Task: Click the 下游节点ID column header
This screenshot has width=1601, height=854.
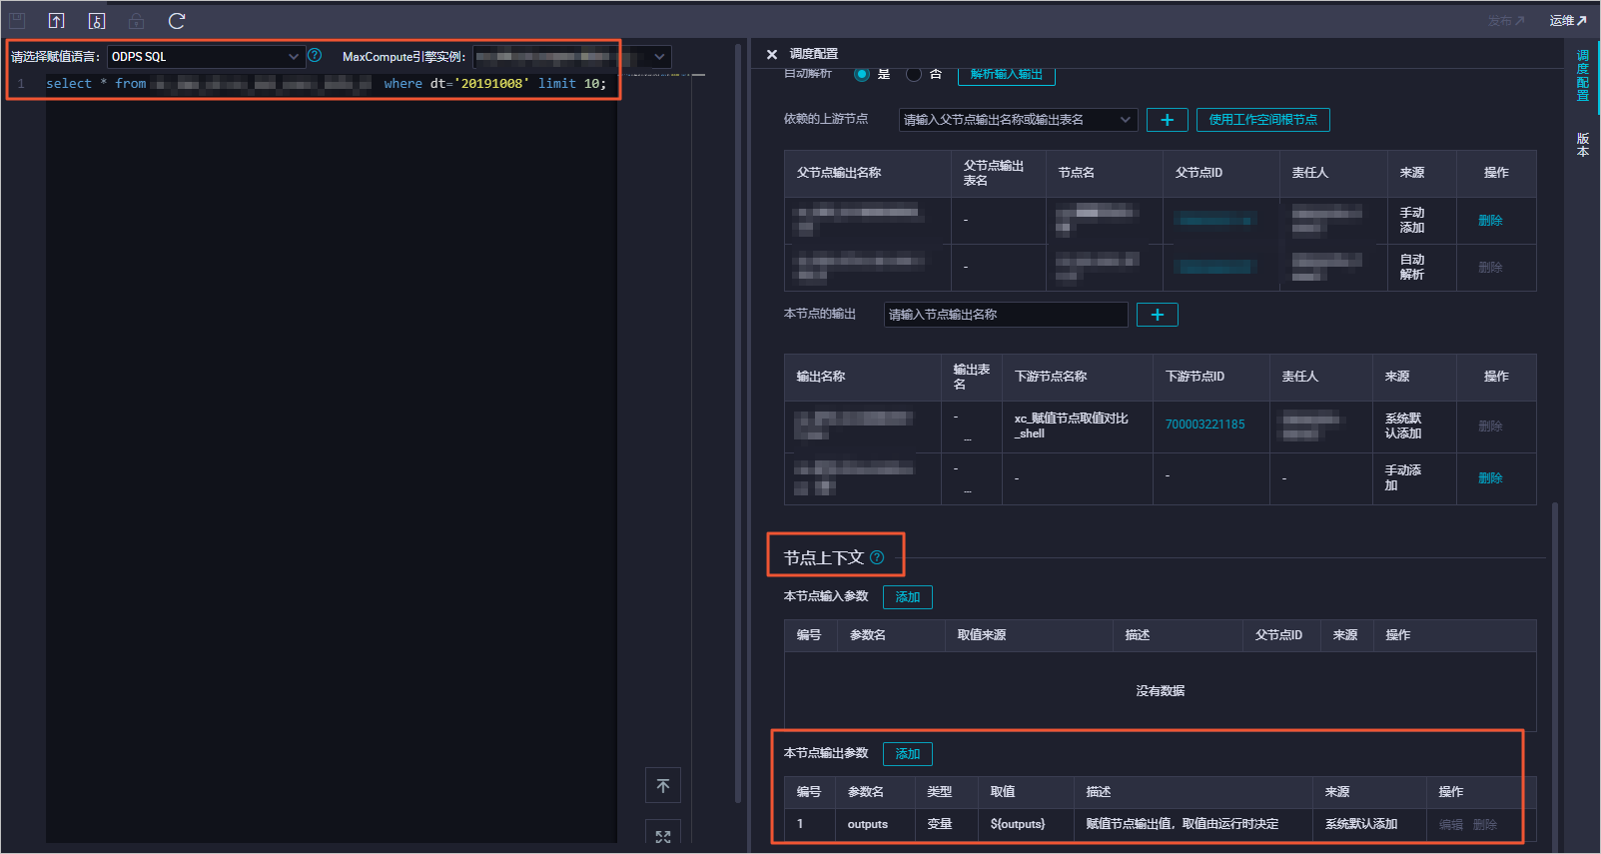Action: click(x=1195, y=377)
